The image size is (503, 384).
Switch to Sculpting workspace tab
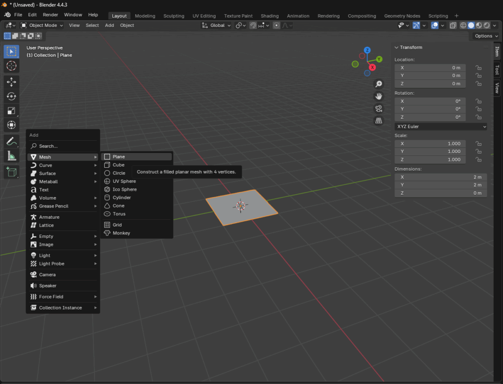coord(174,16)
